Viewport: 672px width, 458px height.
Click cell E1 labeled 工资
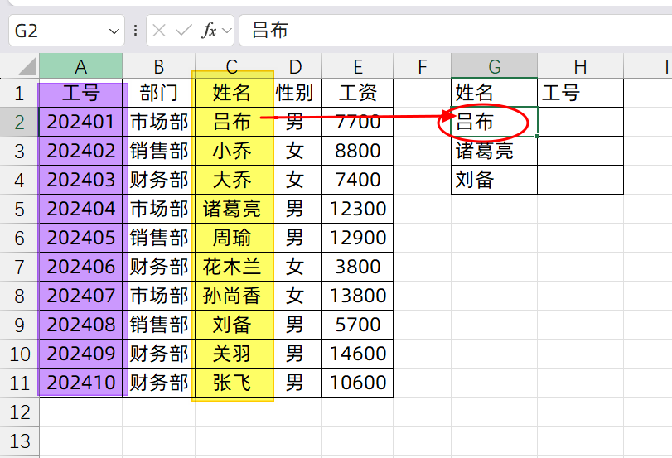coord(357,93)
